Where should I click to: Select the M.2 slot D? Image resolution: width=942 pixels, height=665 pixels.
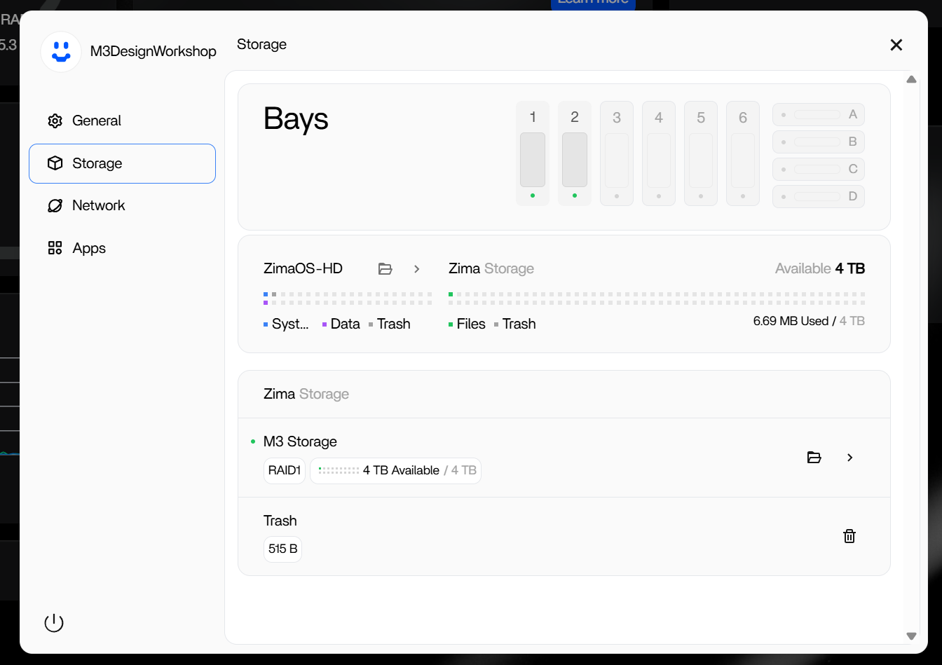[819, 196]
